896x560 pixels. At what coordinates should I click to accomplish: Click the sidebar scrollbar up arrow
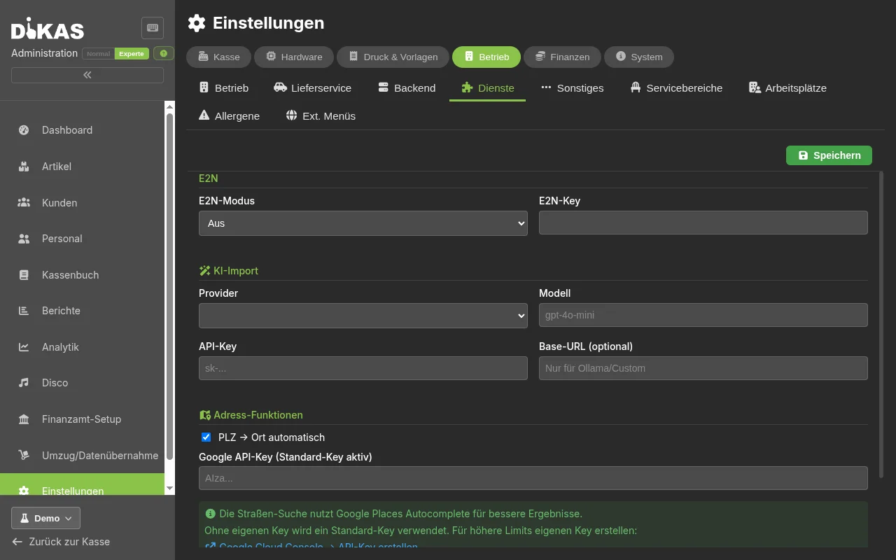[169, 106]
